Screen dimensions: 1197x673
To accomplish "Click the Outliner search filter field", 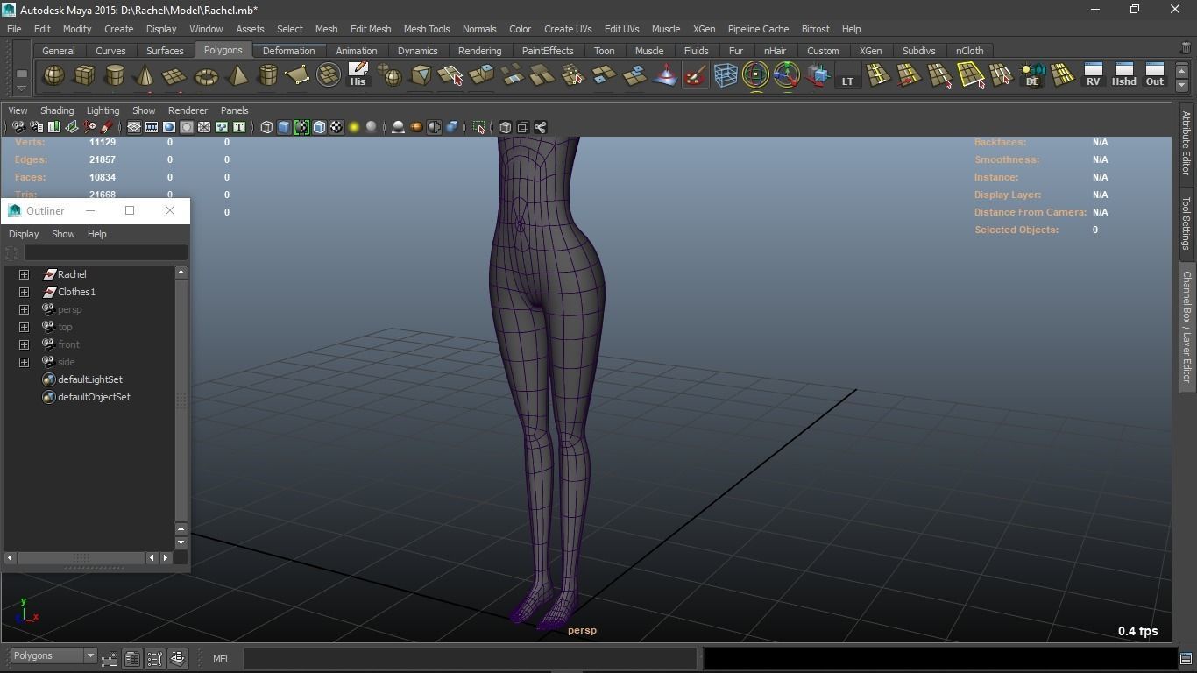I will point(105,253).
